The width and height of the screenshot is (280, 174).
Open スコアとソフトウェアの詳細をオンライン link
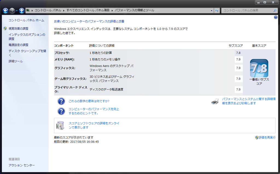(94, 125)
